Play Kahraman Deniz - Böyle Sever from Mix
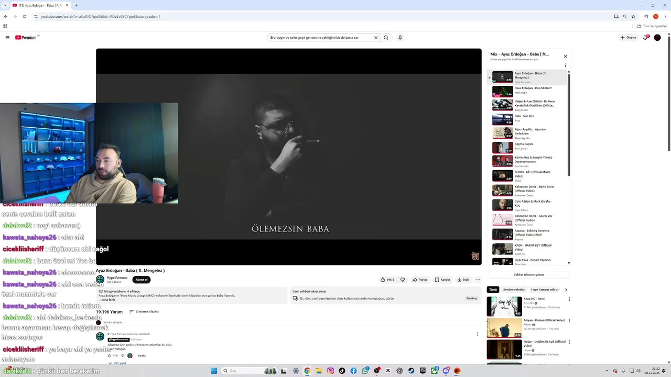Viewport: 671px width, 377px height. point(527,191)
